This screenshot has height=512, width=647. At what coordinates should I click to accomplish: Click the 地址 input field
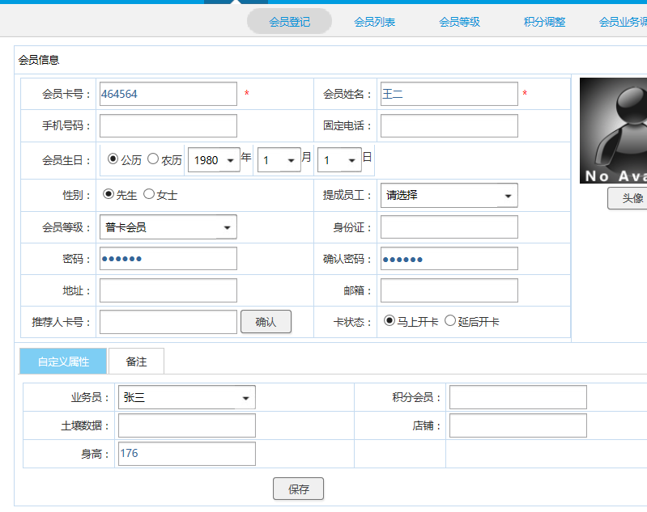click(x=168, y=290)
